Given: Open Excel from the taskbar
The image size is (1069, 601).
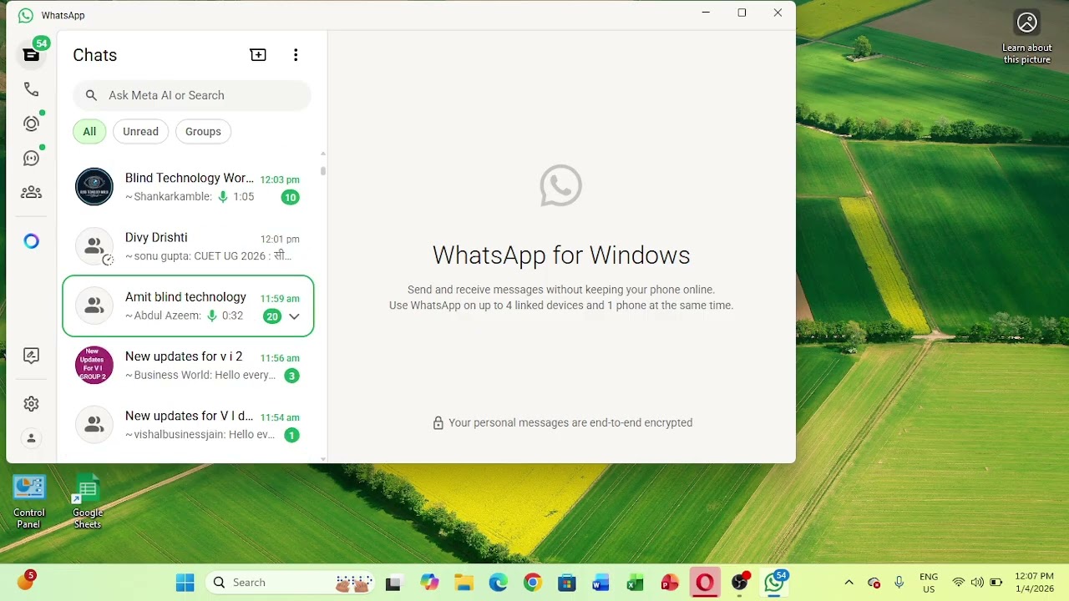Looking at the screenshot, I should 636,583.
